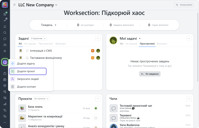Open the people icon in sidebar
Screen dimensions: 199x128
5,45
